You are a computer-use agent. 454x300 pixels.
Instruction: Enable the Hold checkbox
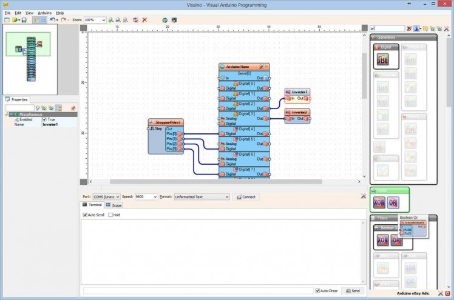110,215
